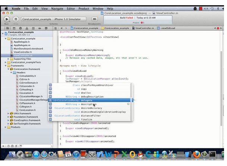Screen dimensions: 227x166
Task: Show the Project navigator
Action: (8, 28)
